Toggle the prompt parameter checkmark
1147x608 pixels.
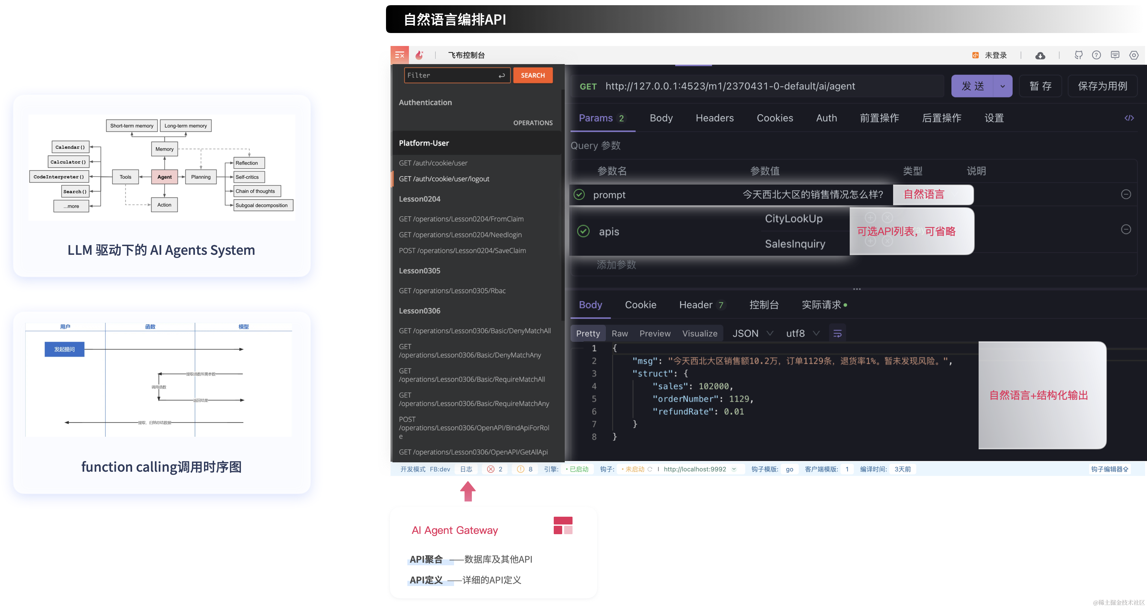(579, 195)
